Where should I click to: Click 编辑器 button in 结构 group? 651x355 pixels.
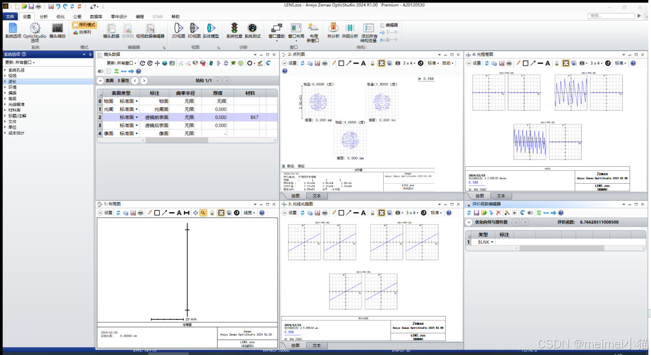[389, 25]
